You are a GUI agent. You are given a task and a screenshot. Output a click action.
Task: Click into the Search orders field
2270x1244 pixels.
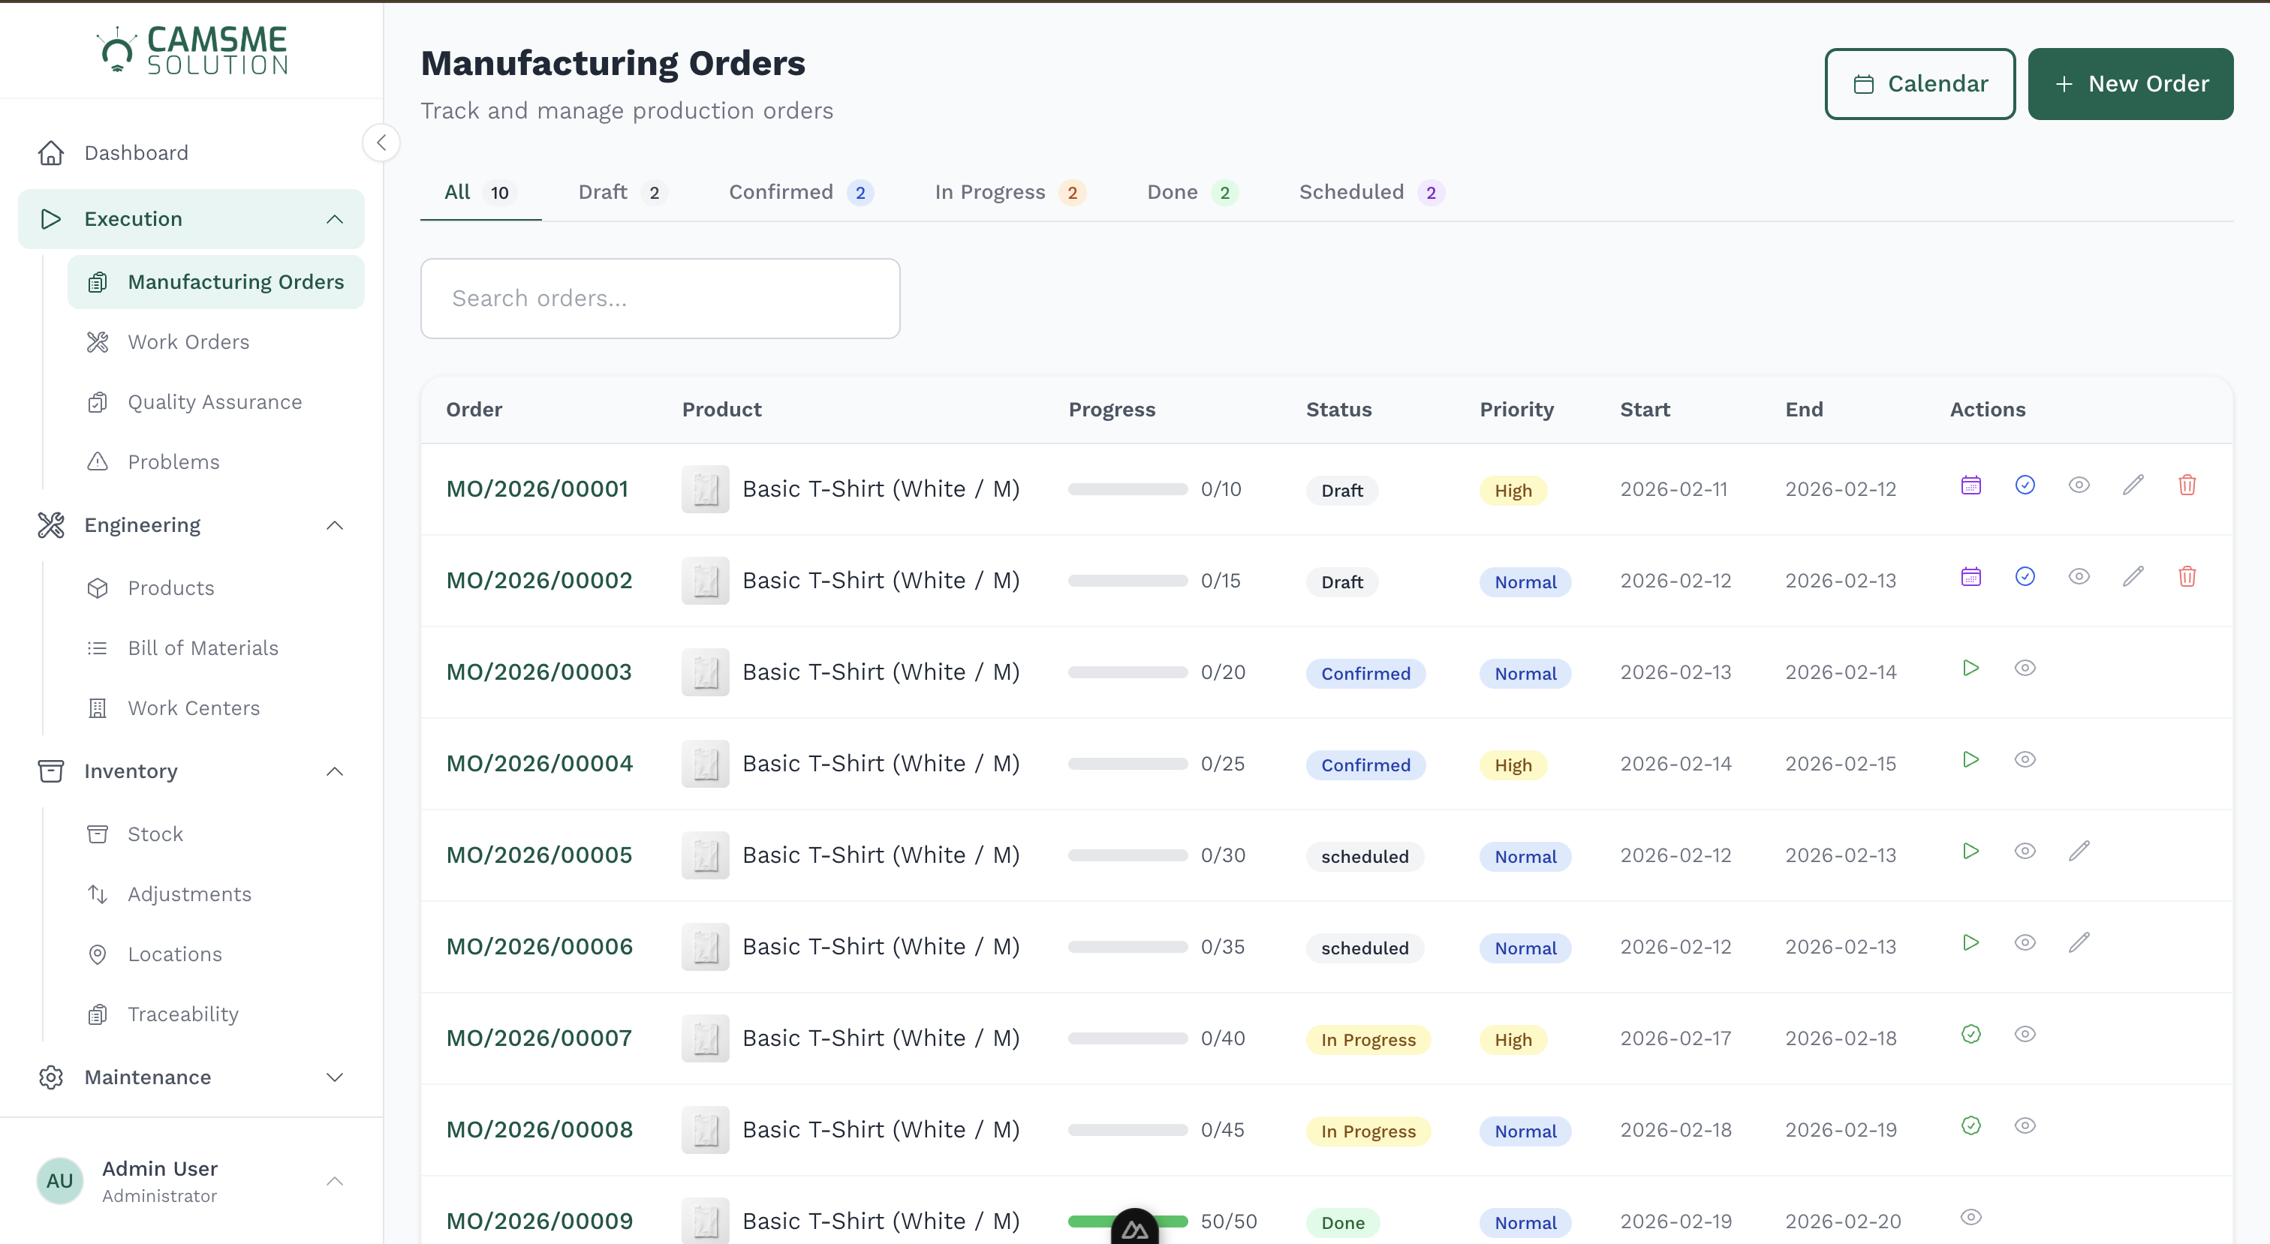tap(660, 298)
